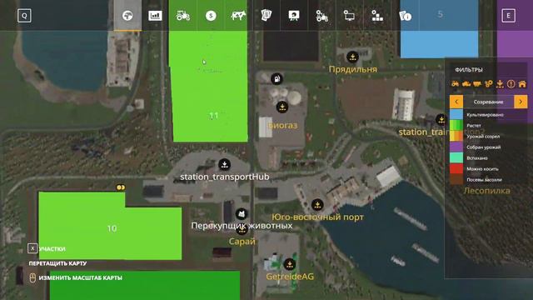This screenshot has height=300, width=533.
Task: Open the contracts cards tab
Action: click(x=266, y=16)
